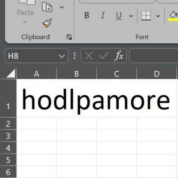Select row 4 header
This screenshot has height=178, width=178.
[8, 148]
